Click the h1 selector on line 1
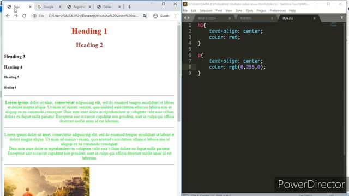This screenshot has width=349, height=196. point(201,25)
